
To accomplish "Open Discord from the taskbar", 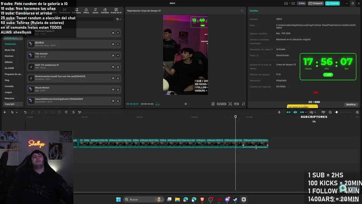I will (227, 199).
